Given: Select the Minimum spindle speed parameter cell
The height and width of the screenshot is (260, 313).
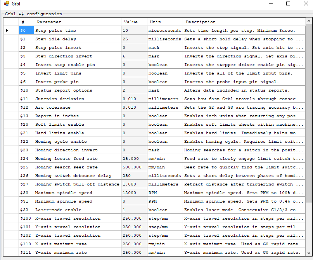Looking at the screenshot, I should (78, 201).
